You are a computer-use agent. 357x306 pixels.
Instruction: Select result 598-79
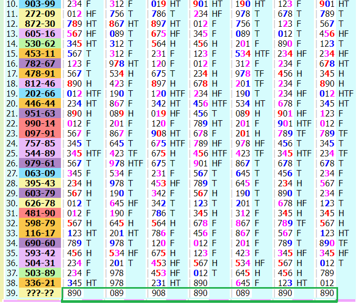40,223
